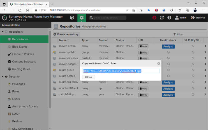Open Roles
This screenshot has height=130, width=208.
point(16,91)
